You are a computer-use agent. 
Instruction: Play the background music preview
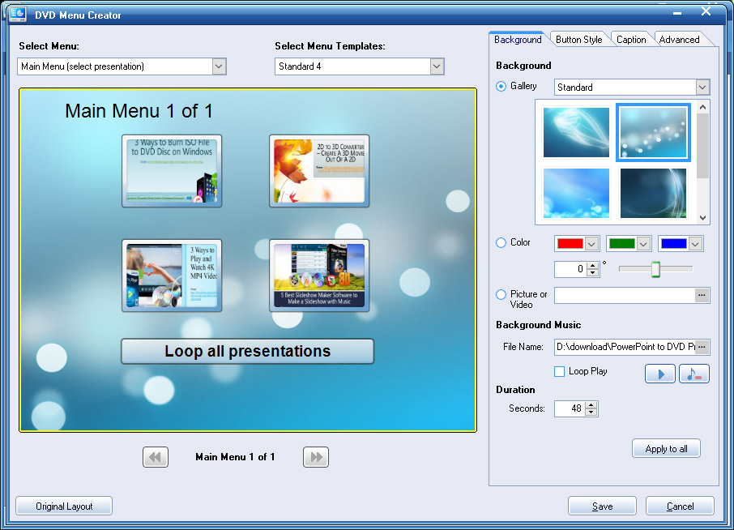pyautogui.click(x=659, y=374)
